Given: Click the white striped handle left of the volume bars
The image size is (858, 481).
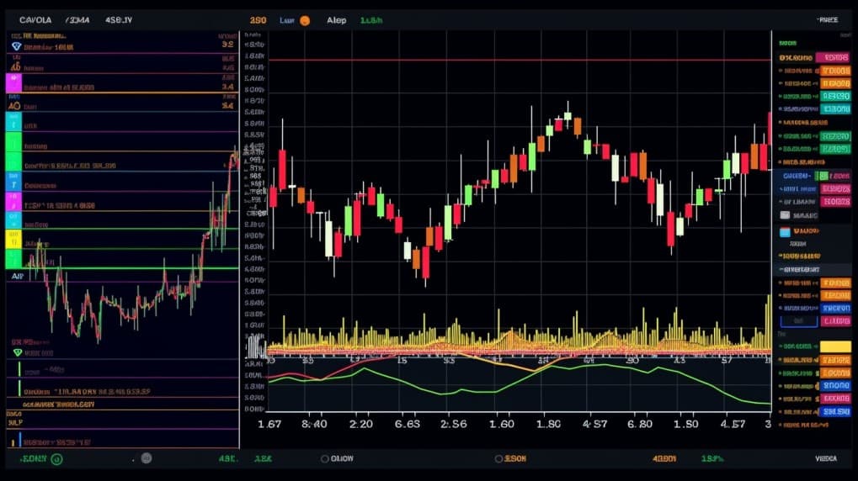Looking at the screenshot, I should tap(255, 346).
